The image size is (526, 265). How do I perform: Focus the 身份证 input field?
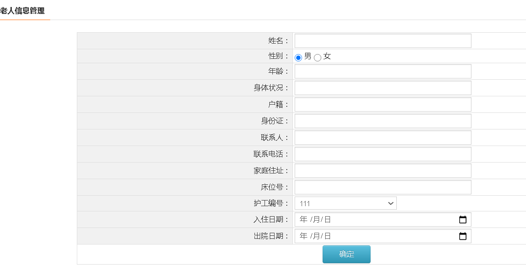click(x=383, y=121)
